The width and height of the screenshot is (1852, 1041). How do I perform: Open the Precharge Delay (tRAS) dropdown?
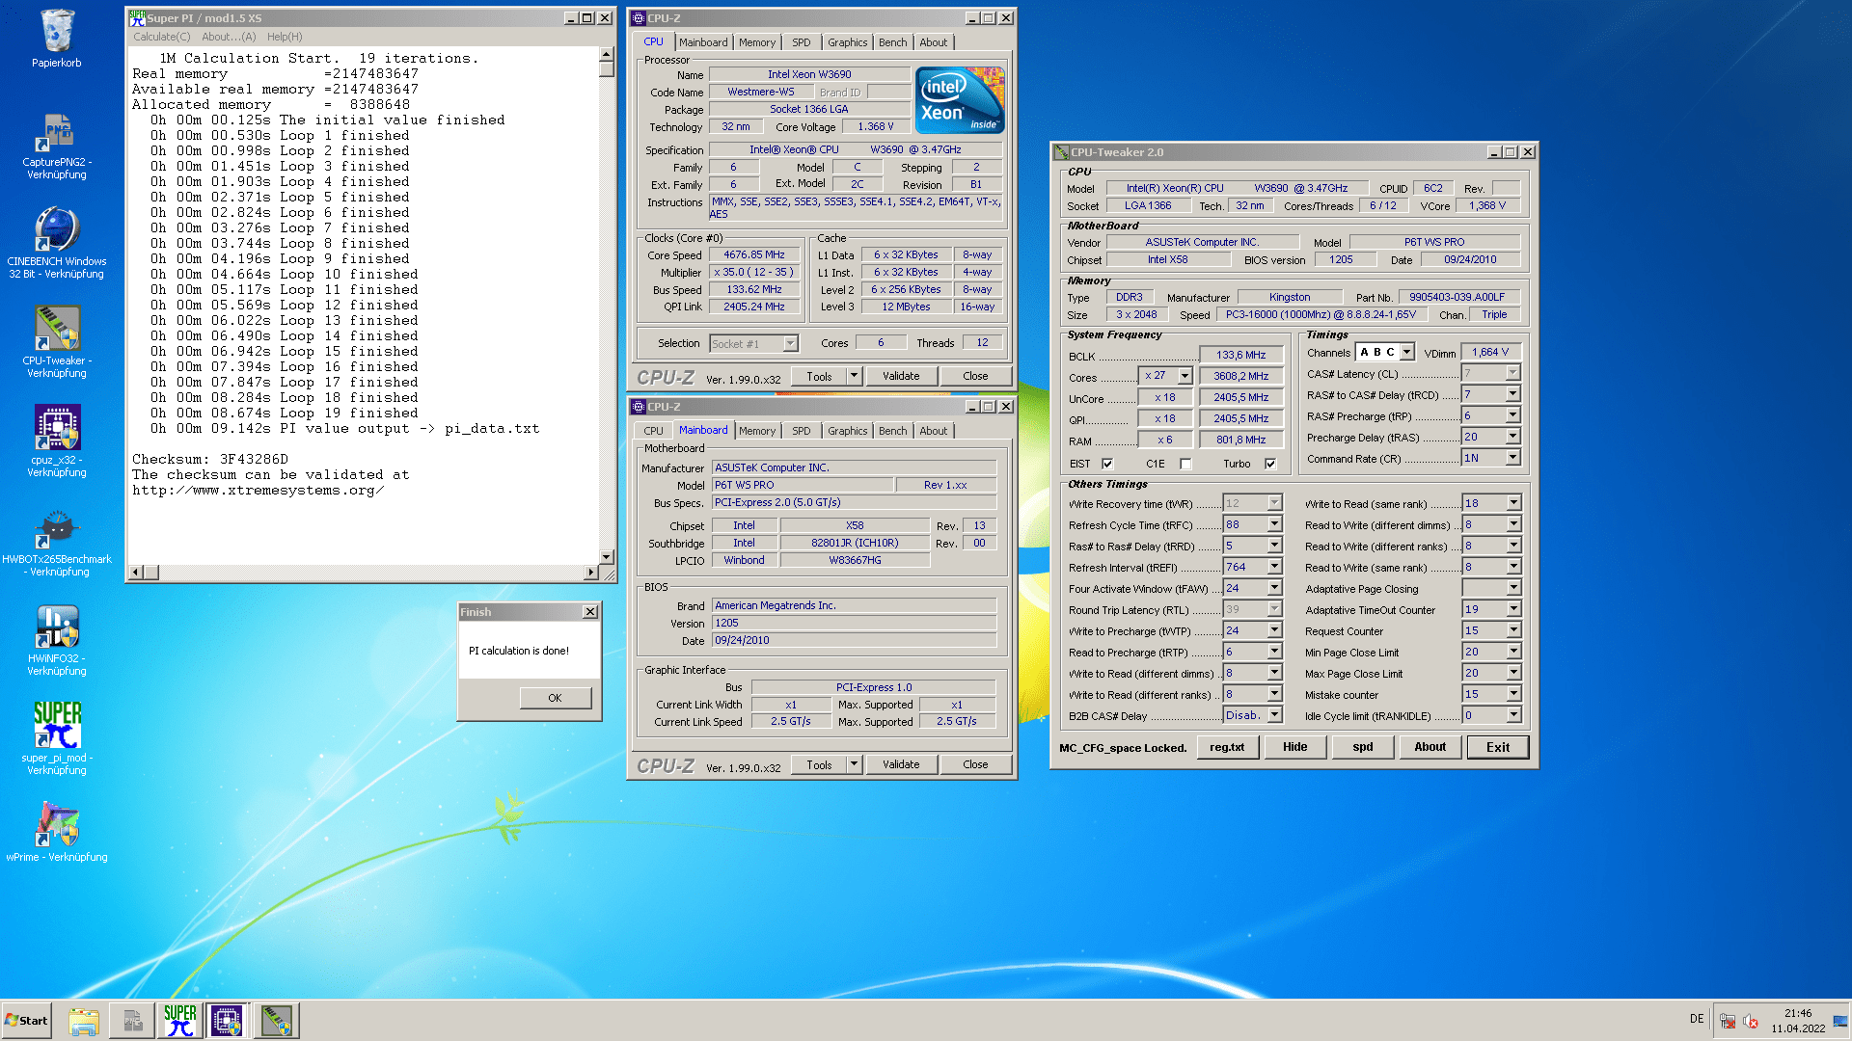point(1512,437)
